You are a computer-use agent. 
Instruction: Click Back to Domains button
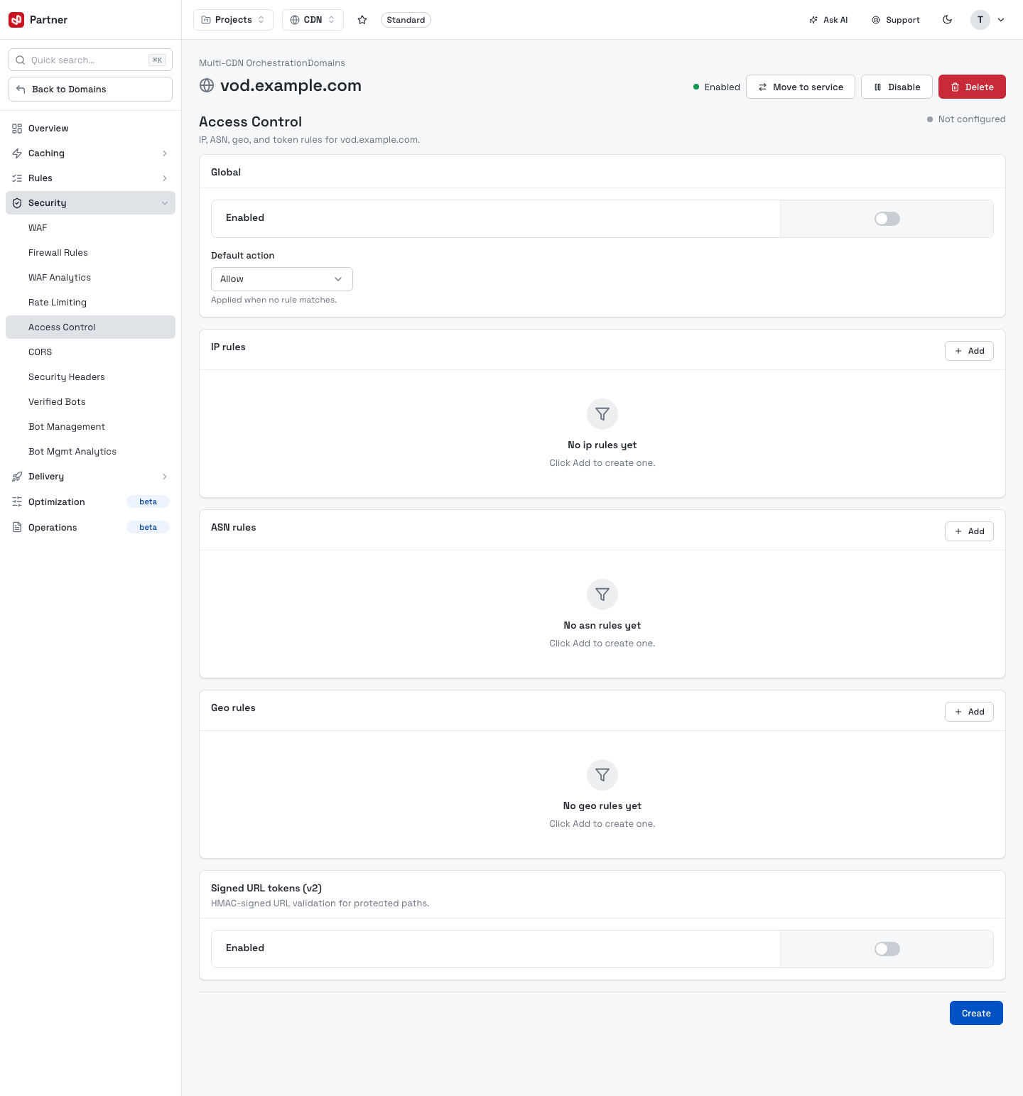(x=90, y=89)
